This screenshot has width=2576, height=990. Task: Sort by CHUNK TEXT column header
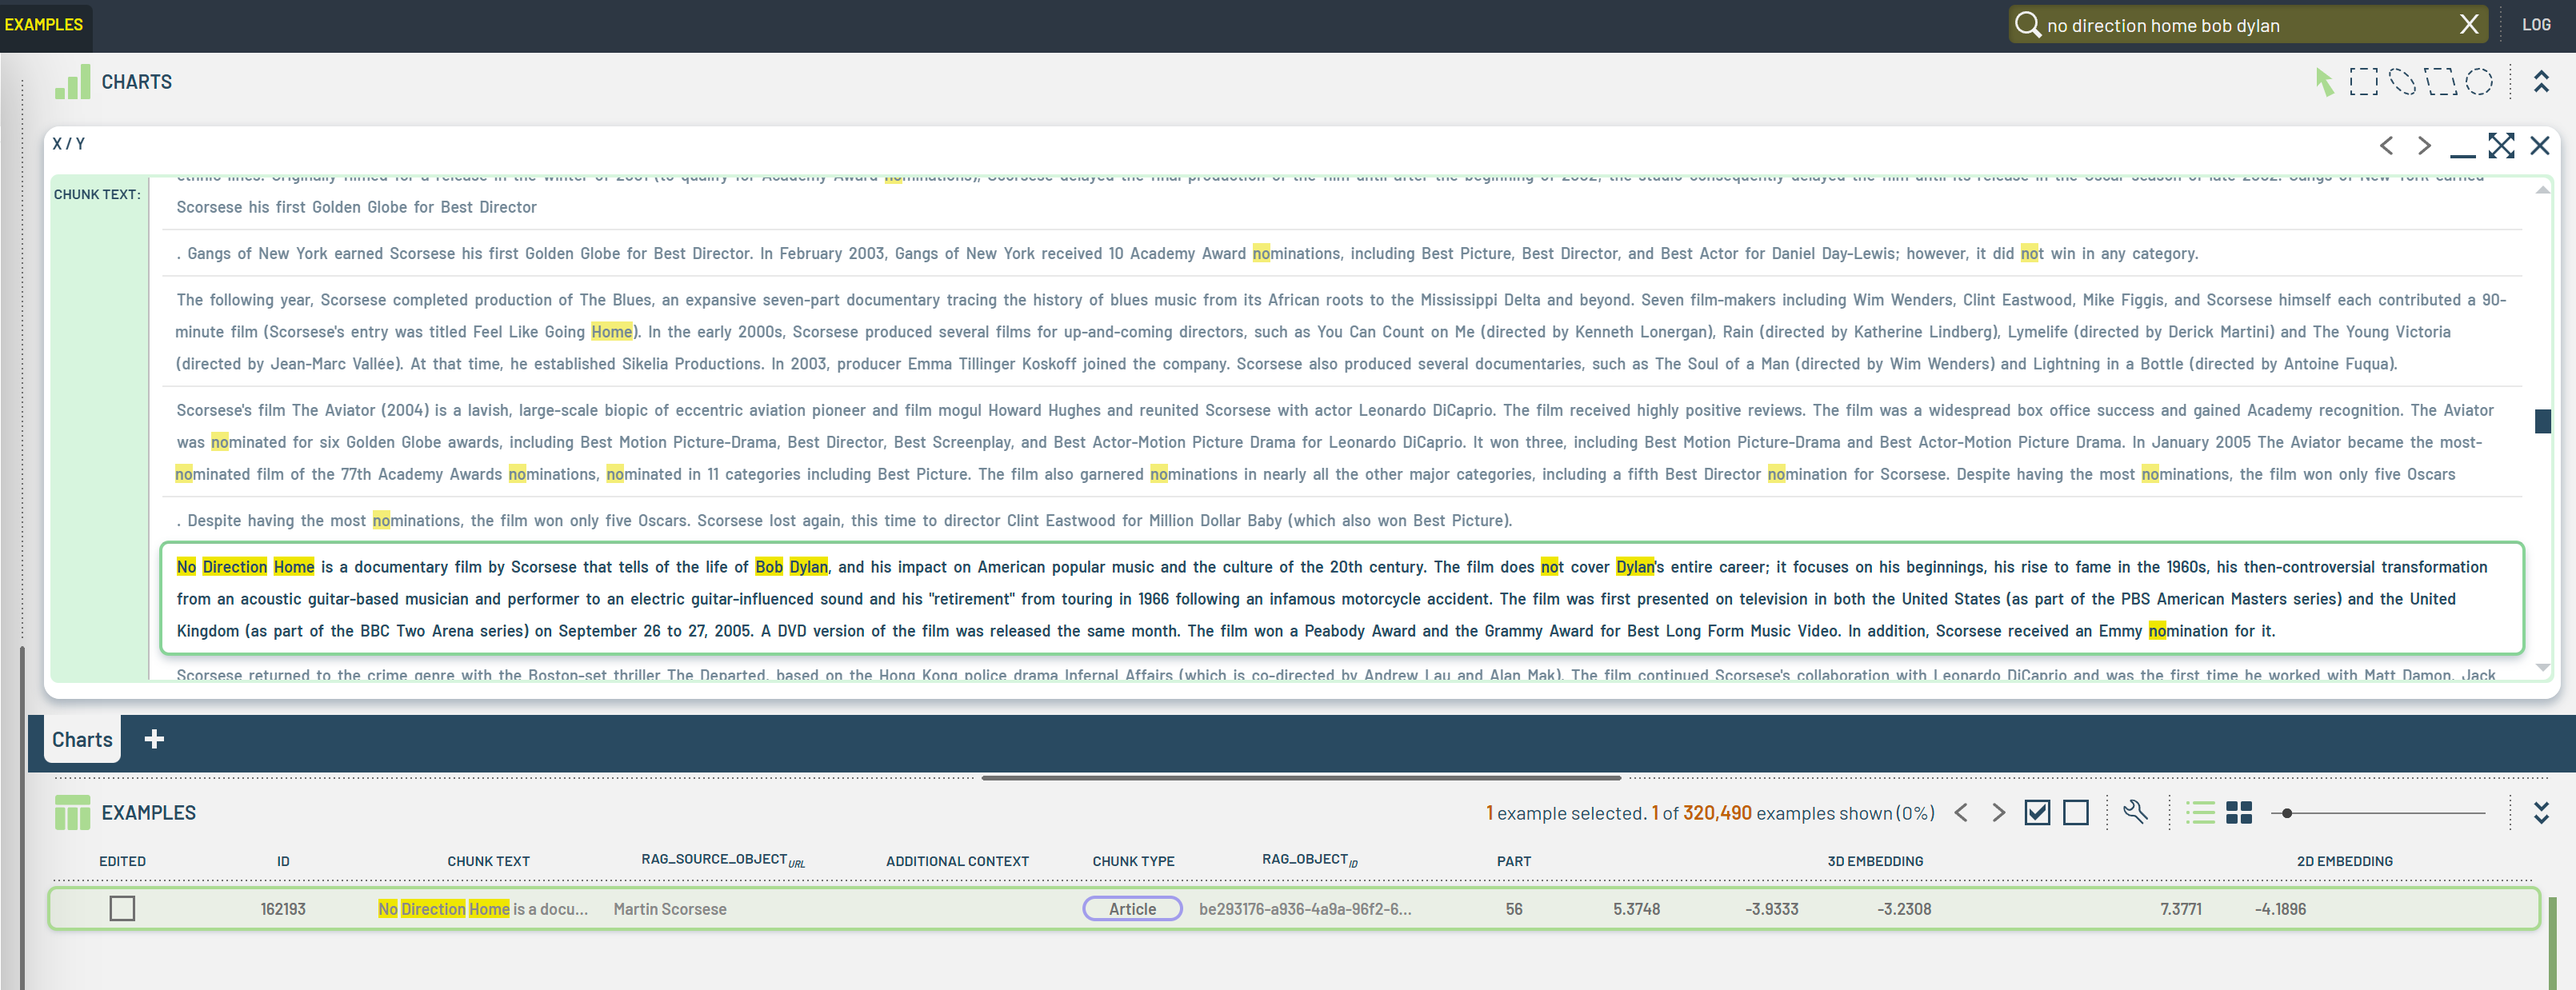pyautogui.click(x=488, y=861)
